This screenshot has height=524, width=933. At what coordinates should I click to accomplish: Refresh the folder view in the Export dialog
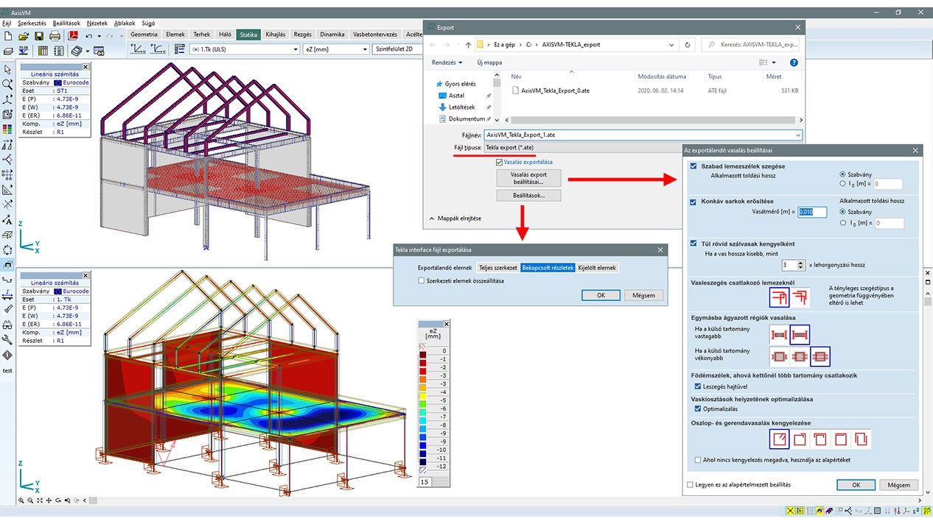[x=688, y=44]
